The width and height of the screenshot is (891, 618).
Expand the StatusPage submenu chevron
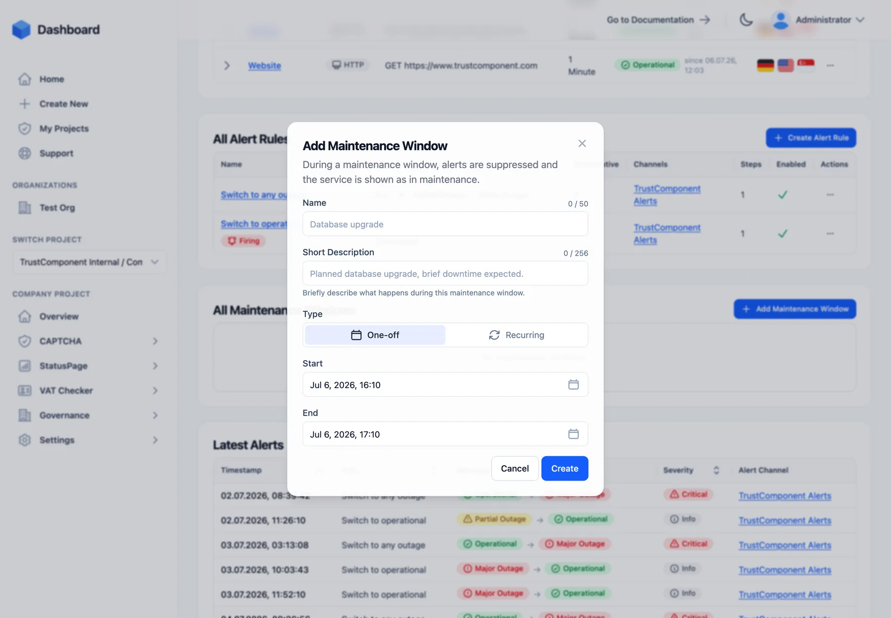pyautogui.click(x=155, y=366)
